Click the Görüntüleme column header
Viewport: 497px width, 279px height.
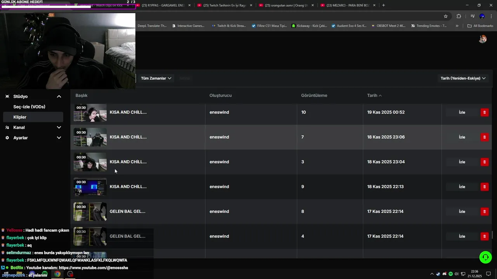pos(314,95)
